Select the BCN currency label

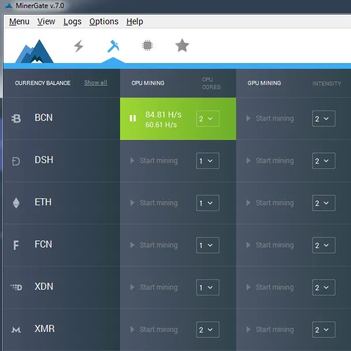coord(43,118)
